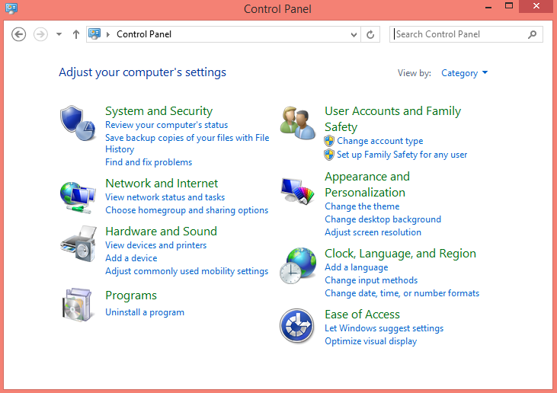Click the Appearance and Personalization monitor icon
The height and width of the screenshot is (393, 557).
(x=298, y=190)
